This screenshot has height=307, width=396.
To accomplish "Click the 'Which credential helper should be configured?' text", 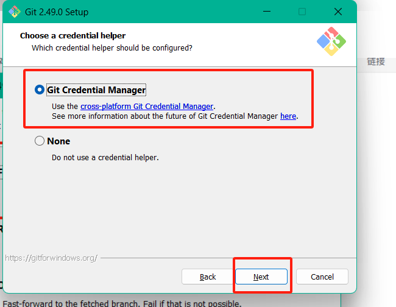I will 112,48.
